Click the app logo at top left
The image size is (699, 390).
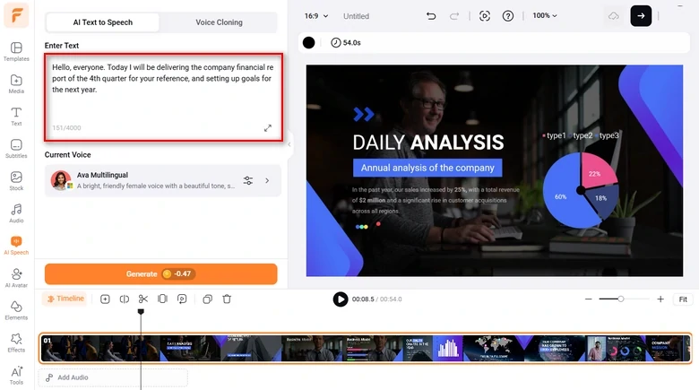point(16,15)
